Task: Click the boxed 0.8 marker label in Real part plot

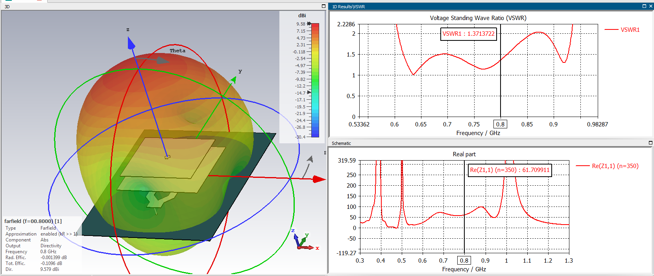Action: point(464,261)
